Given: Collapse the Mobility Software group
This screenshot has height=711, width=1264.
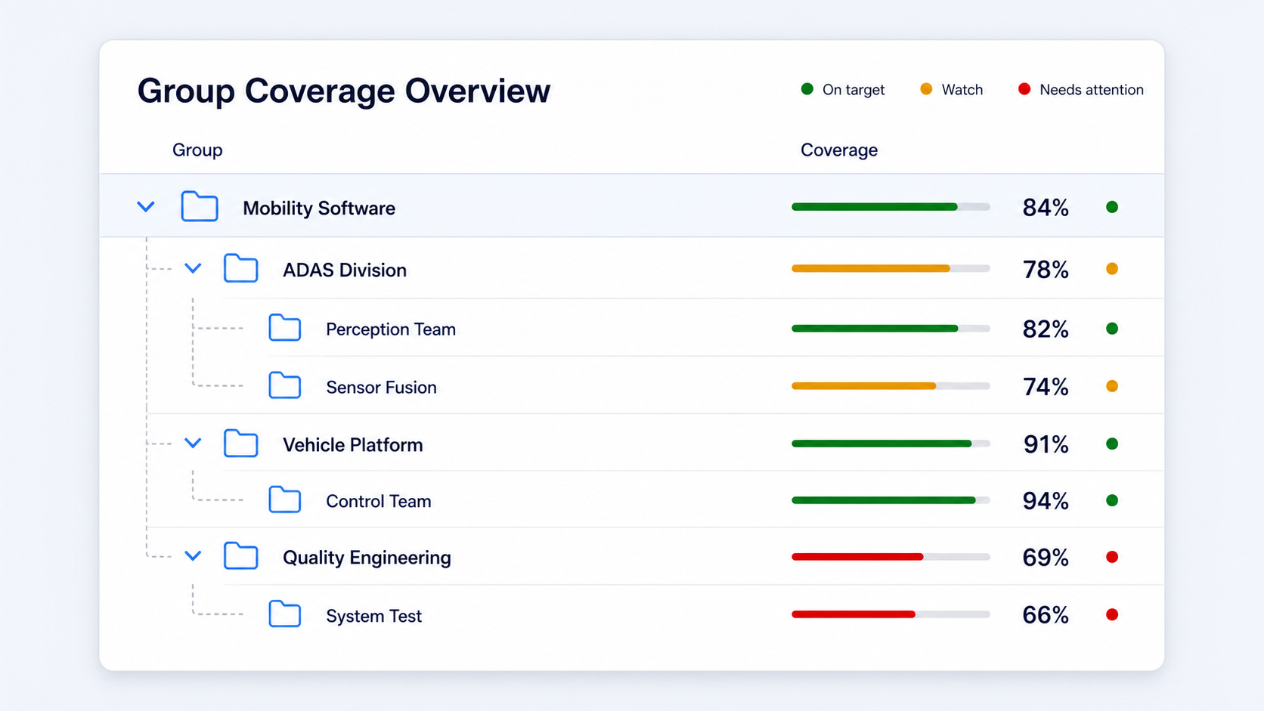Looking at the screenshot, I should [146, 206].
